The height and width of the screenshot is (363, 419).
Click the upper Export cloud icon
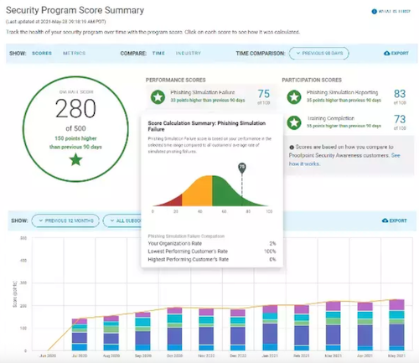[387, 53]
